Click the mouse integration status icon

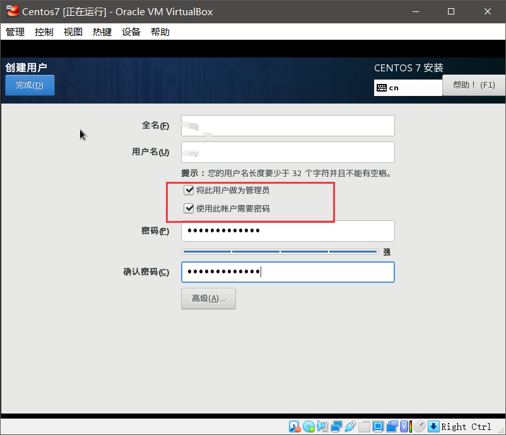(419, 426)
